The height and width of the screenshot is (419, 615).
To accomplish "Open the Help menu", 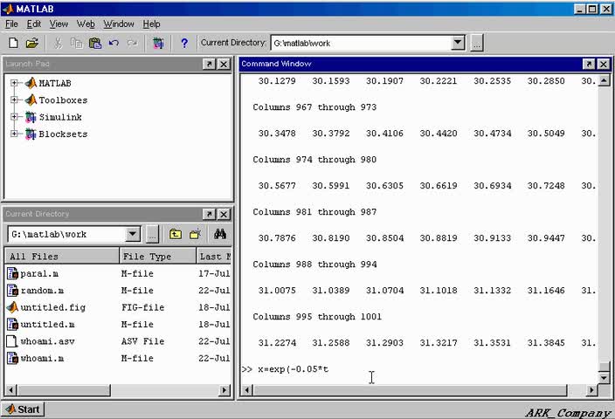I will 151,24.
